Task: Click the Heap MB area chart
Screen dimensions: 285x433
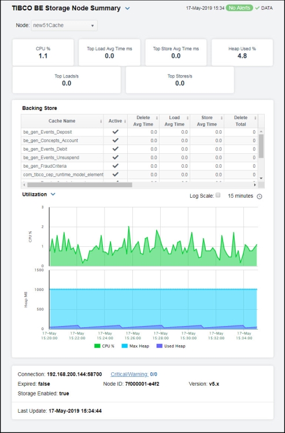Action: tap(153, 299)
